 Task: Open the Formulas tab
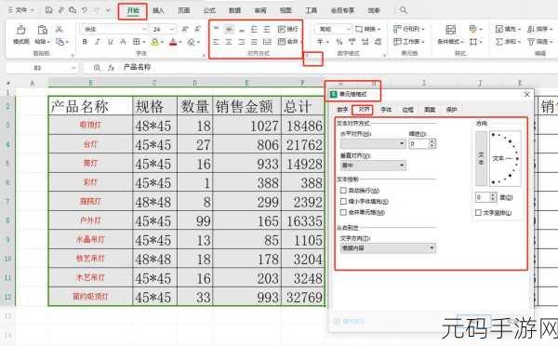pyautogui.click(x=209, y=10)
